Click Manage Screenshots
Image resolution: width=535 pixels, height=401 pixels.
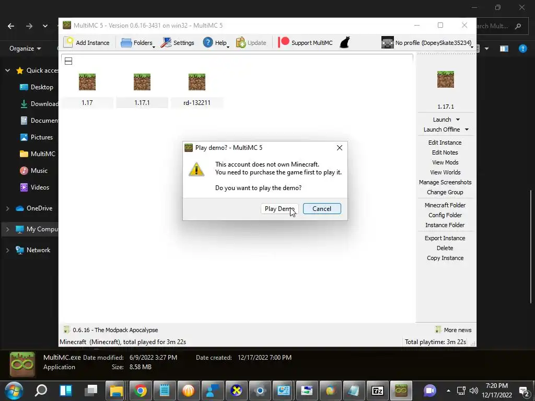tap(445, 182)
